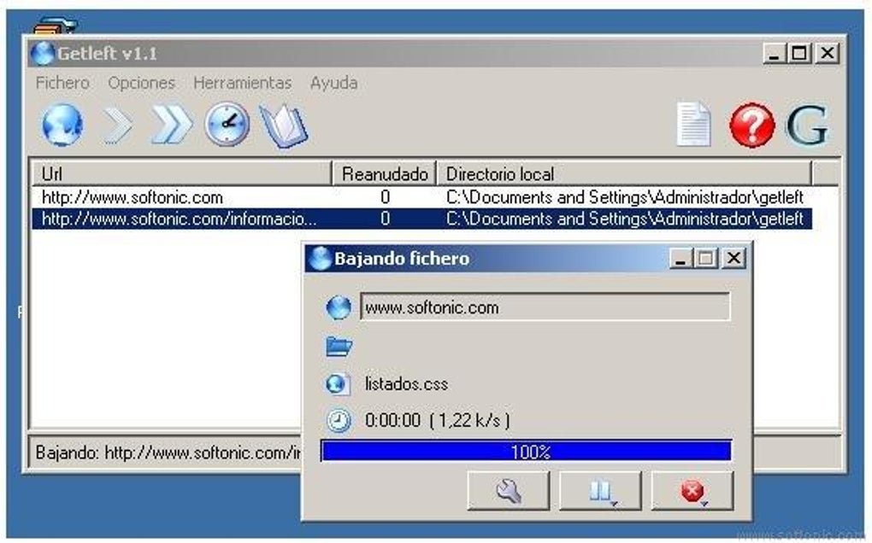Click the desktop icon above Getleft window
872x543 pixels.
point(54,26)
